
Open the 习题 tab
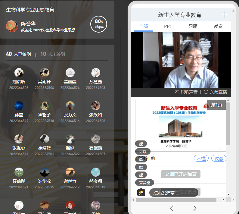pos(193,27)
